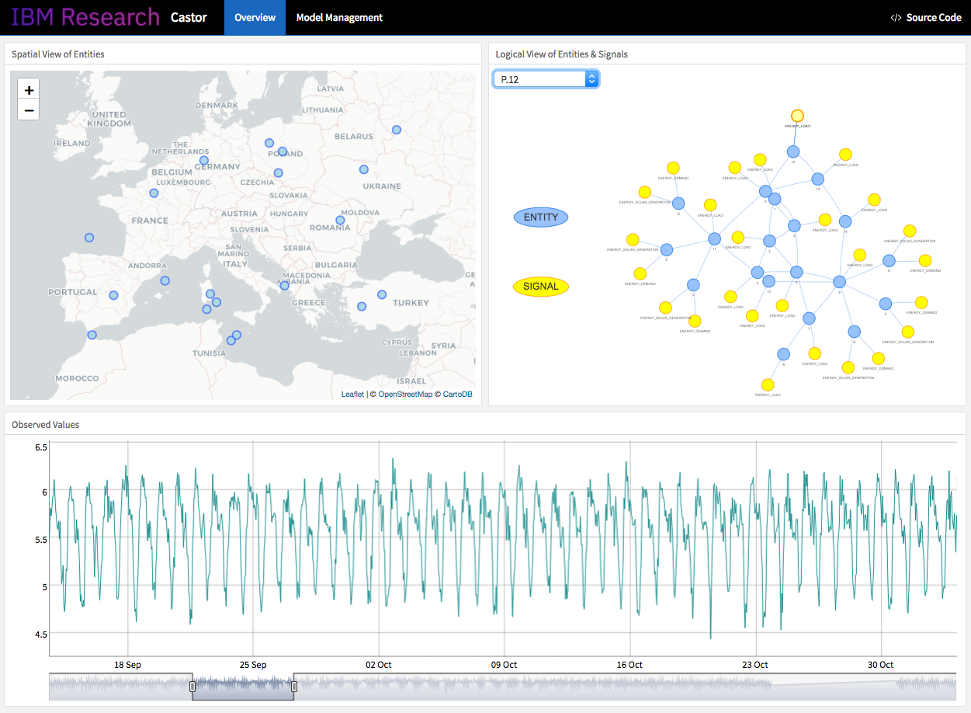Click the ENERGY_DEMAND signal of node E
This screenshot has width=971, height=713.
coord(640,273)
